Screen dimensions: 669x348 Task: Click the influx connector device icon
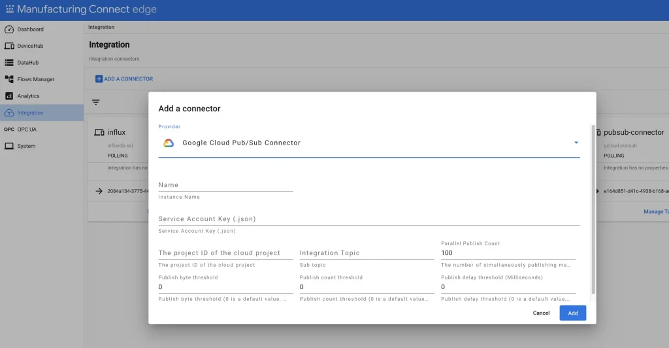(99, 132)
